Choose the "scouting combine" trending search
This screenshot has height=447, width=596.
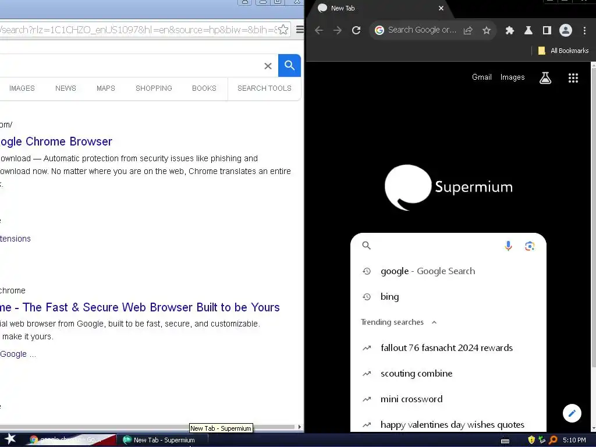449,373
